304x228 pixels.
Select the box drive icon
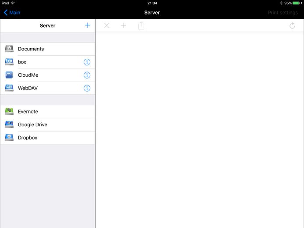coord(9,62)
